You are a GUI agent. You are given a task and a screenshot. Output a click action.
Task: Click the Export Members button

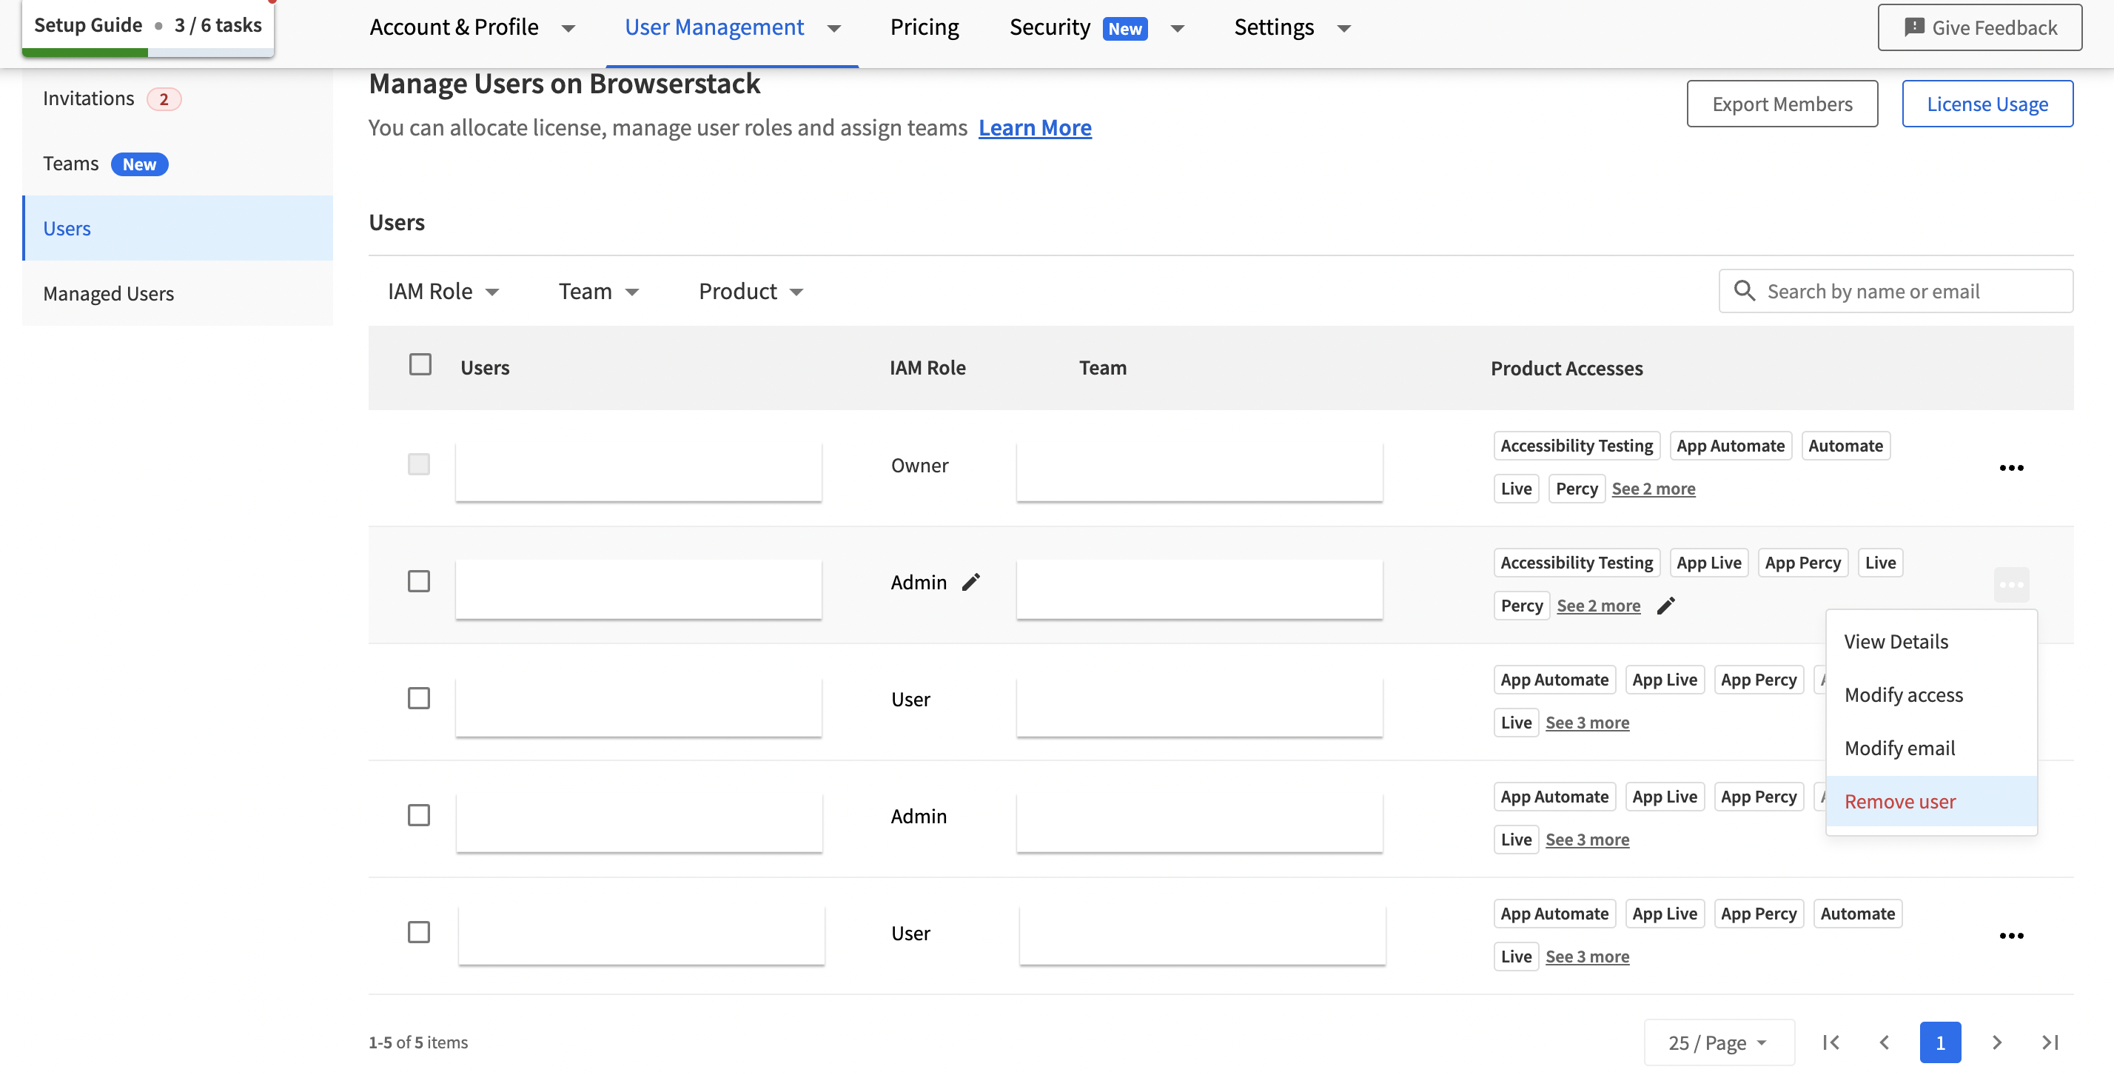coord(1782,104)
